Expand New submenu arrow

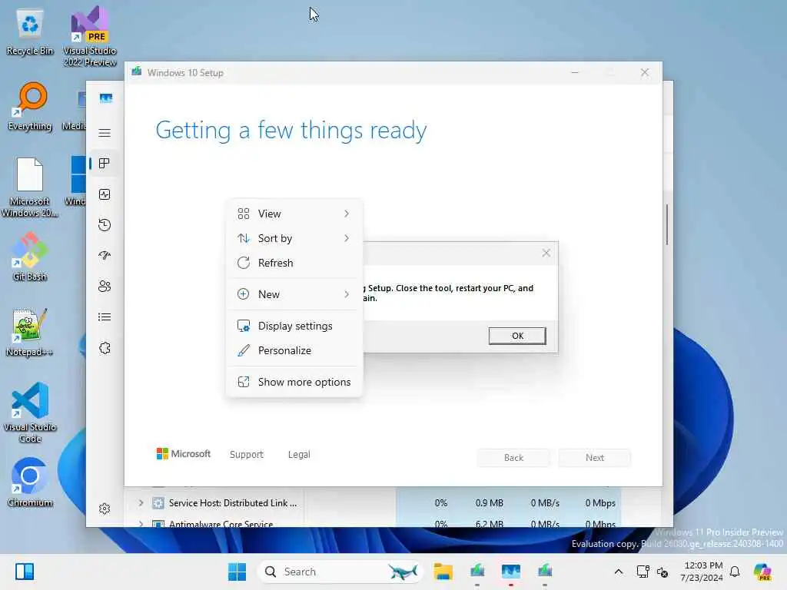point(347,294)
